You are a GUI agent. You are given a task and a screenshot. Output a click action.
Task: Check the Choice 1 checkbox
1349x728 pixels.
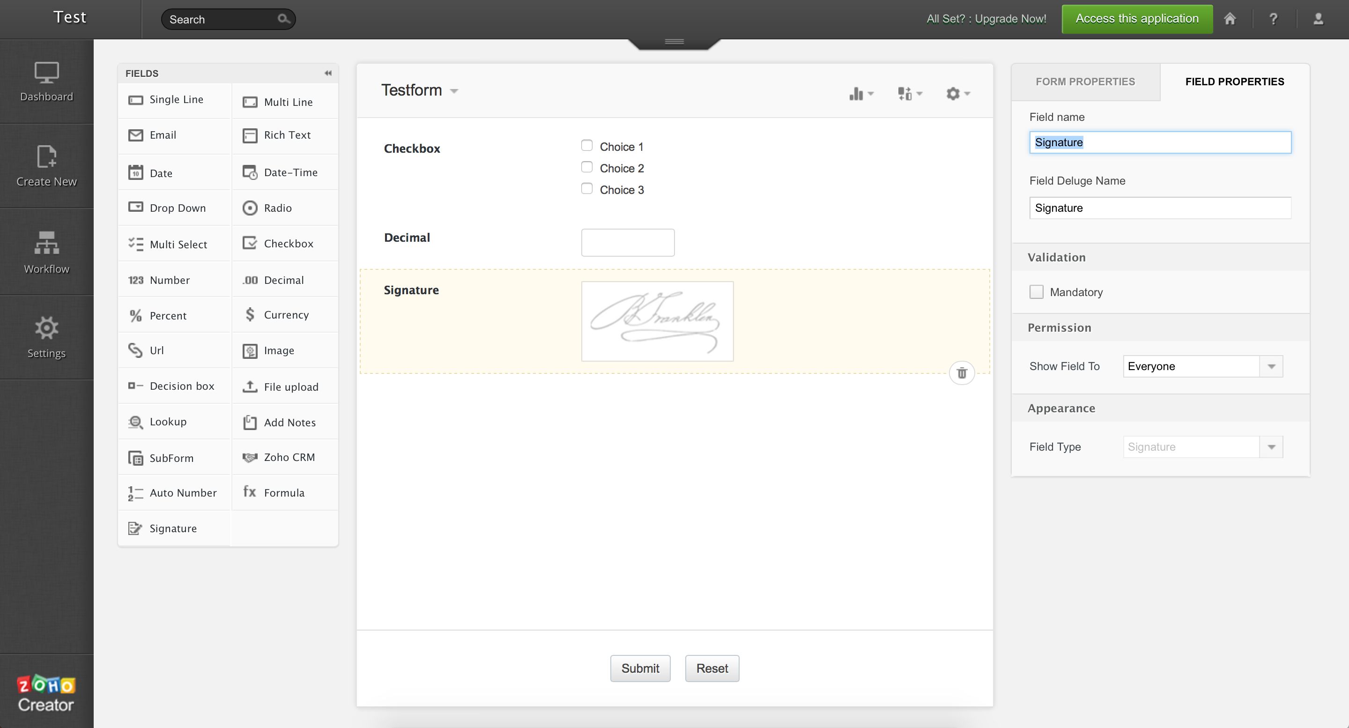(x=586, y=146)
